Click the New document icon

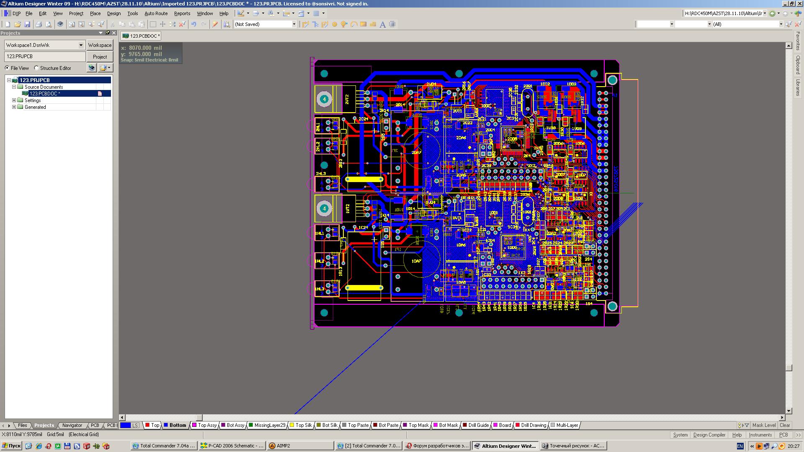8,24
